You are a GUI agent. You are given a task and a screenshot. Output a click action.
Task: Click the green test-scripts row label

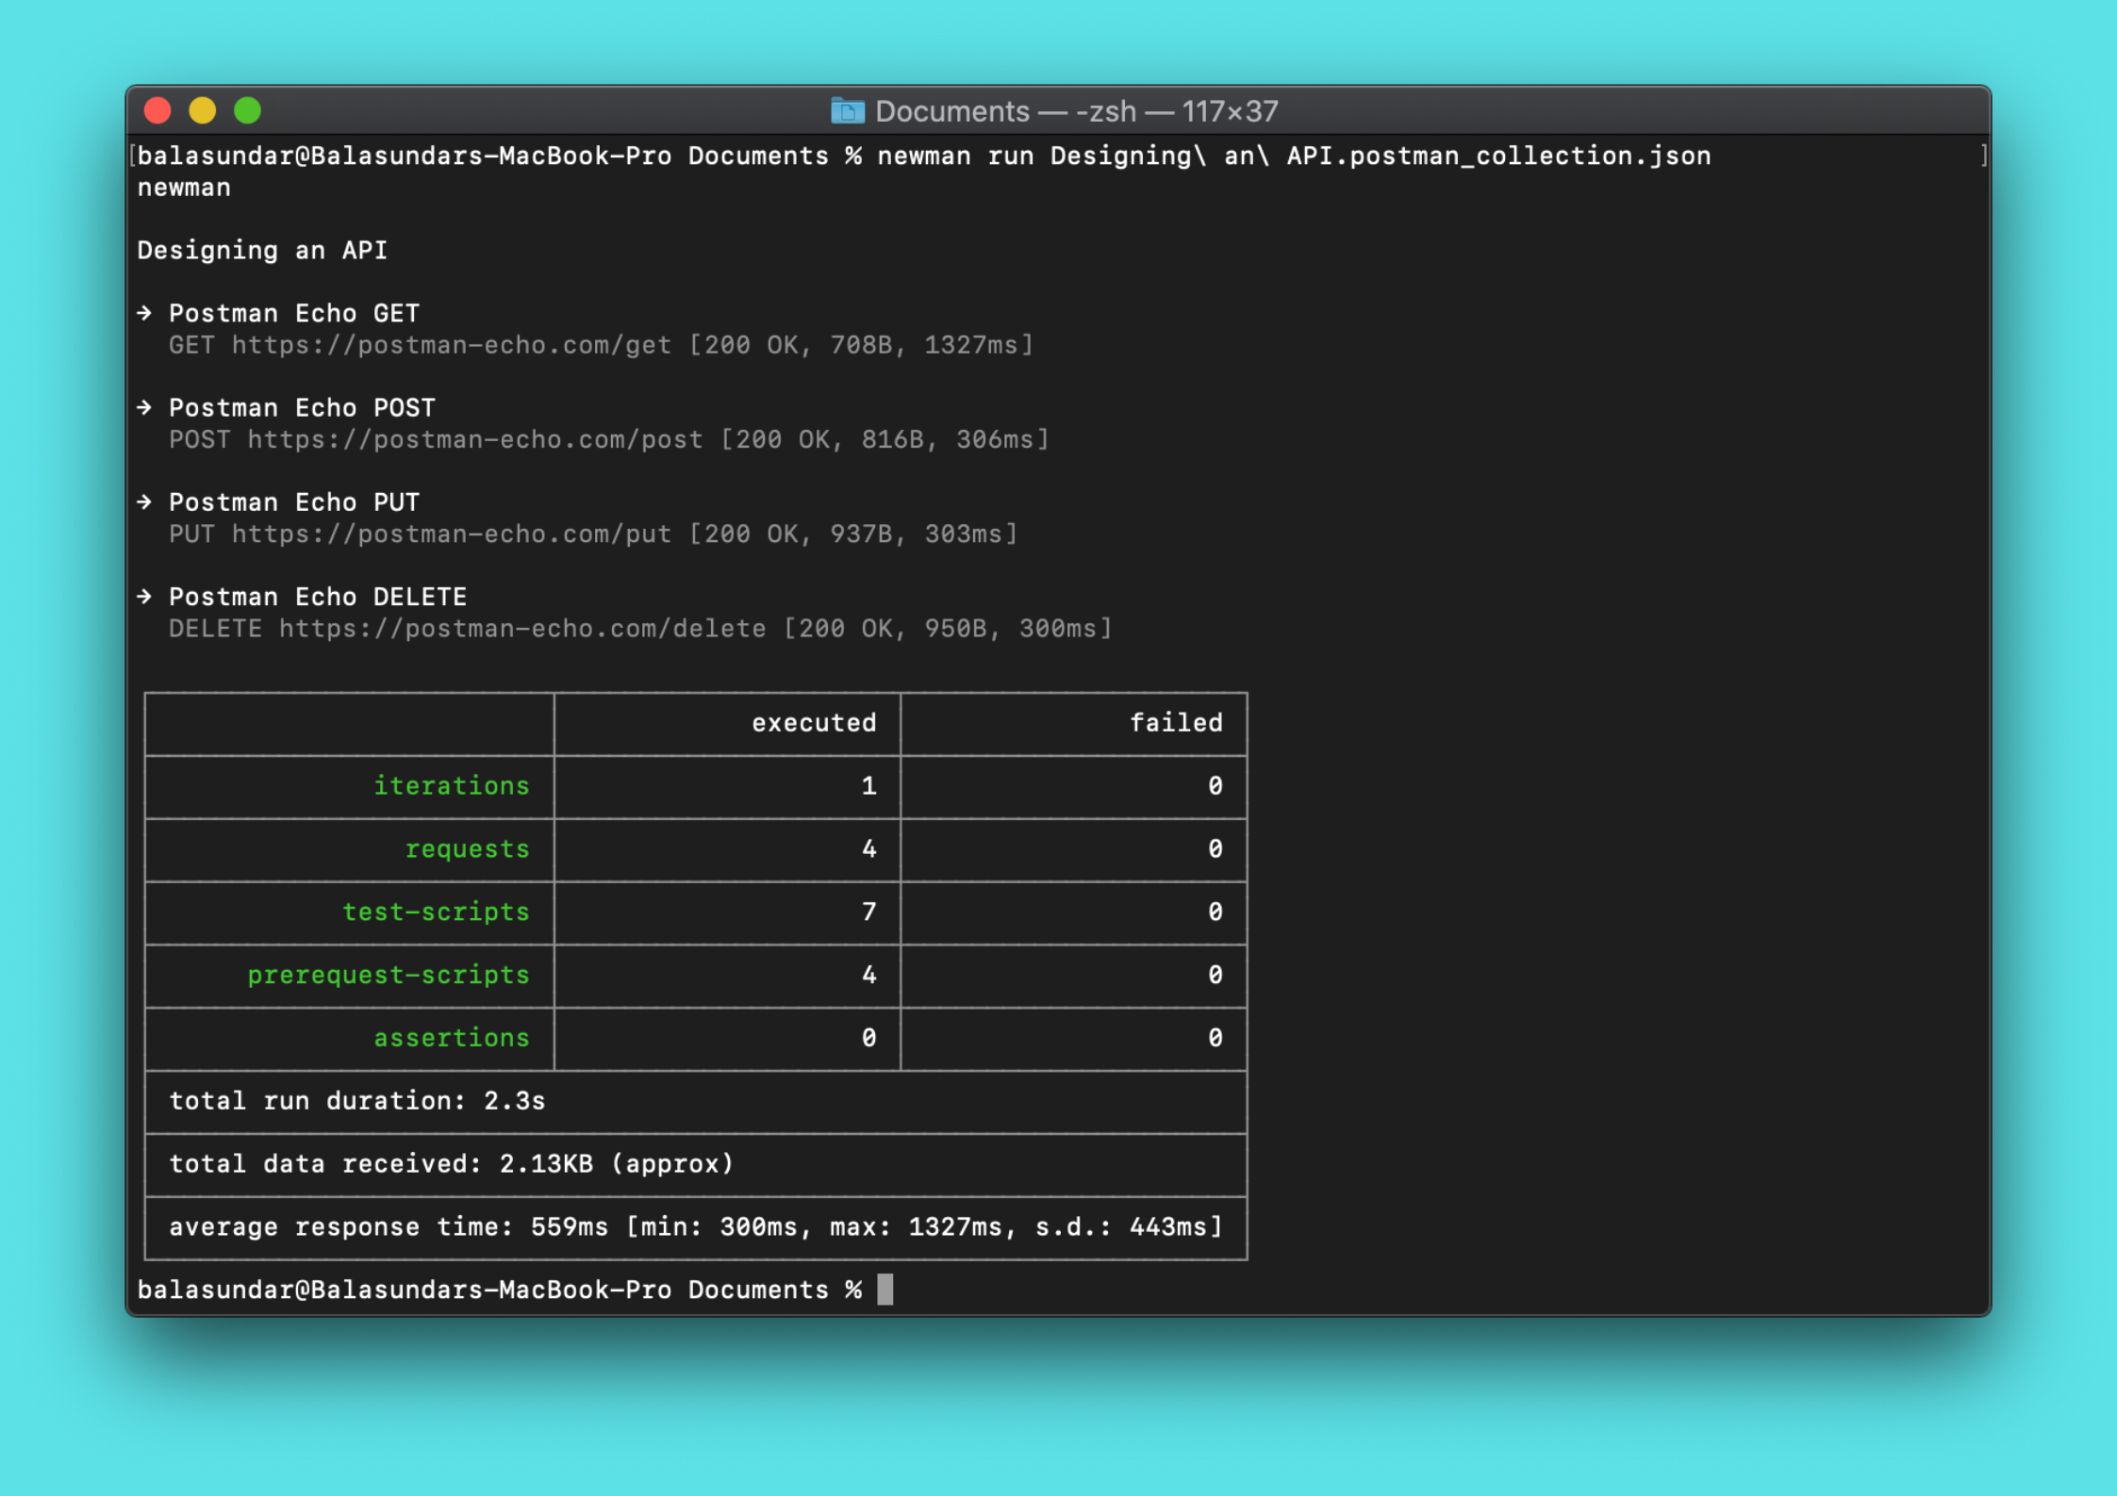pyautogui.click(x=436, y=912)
